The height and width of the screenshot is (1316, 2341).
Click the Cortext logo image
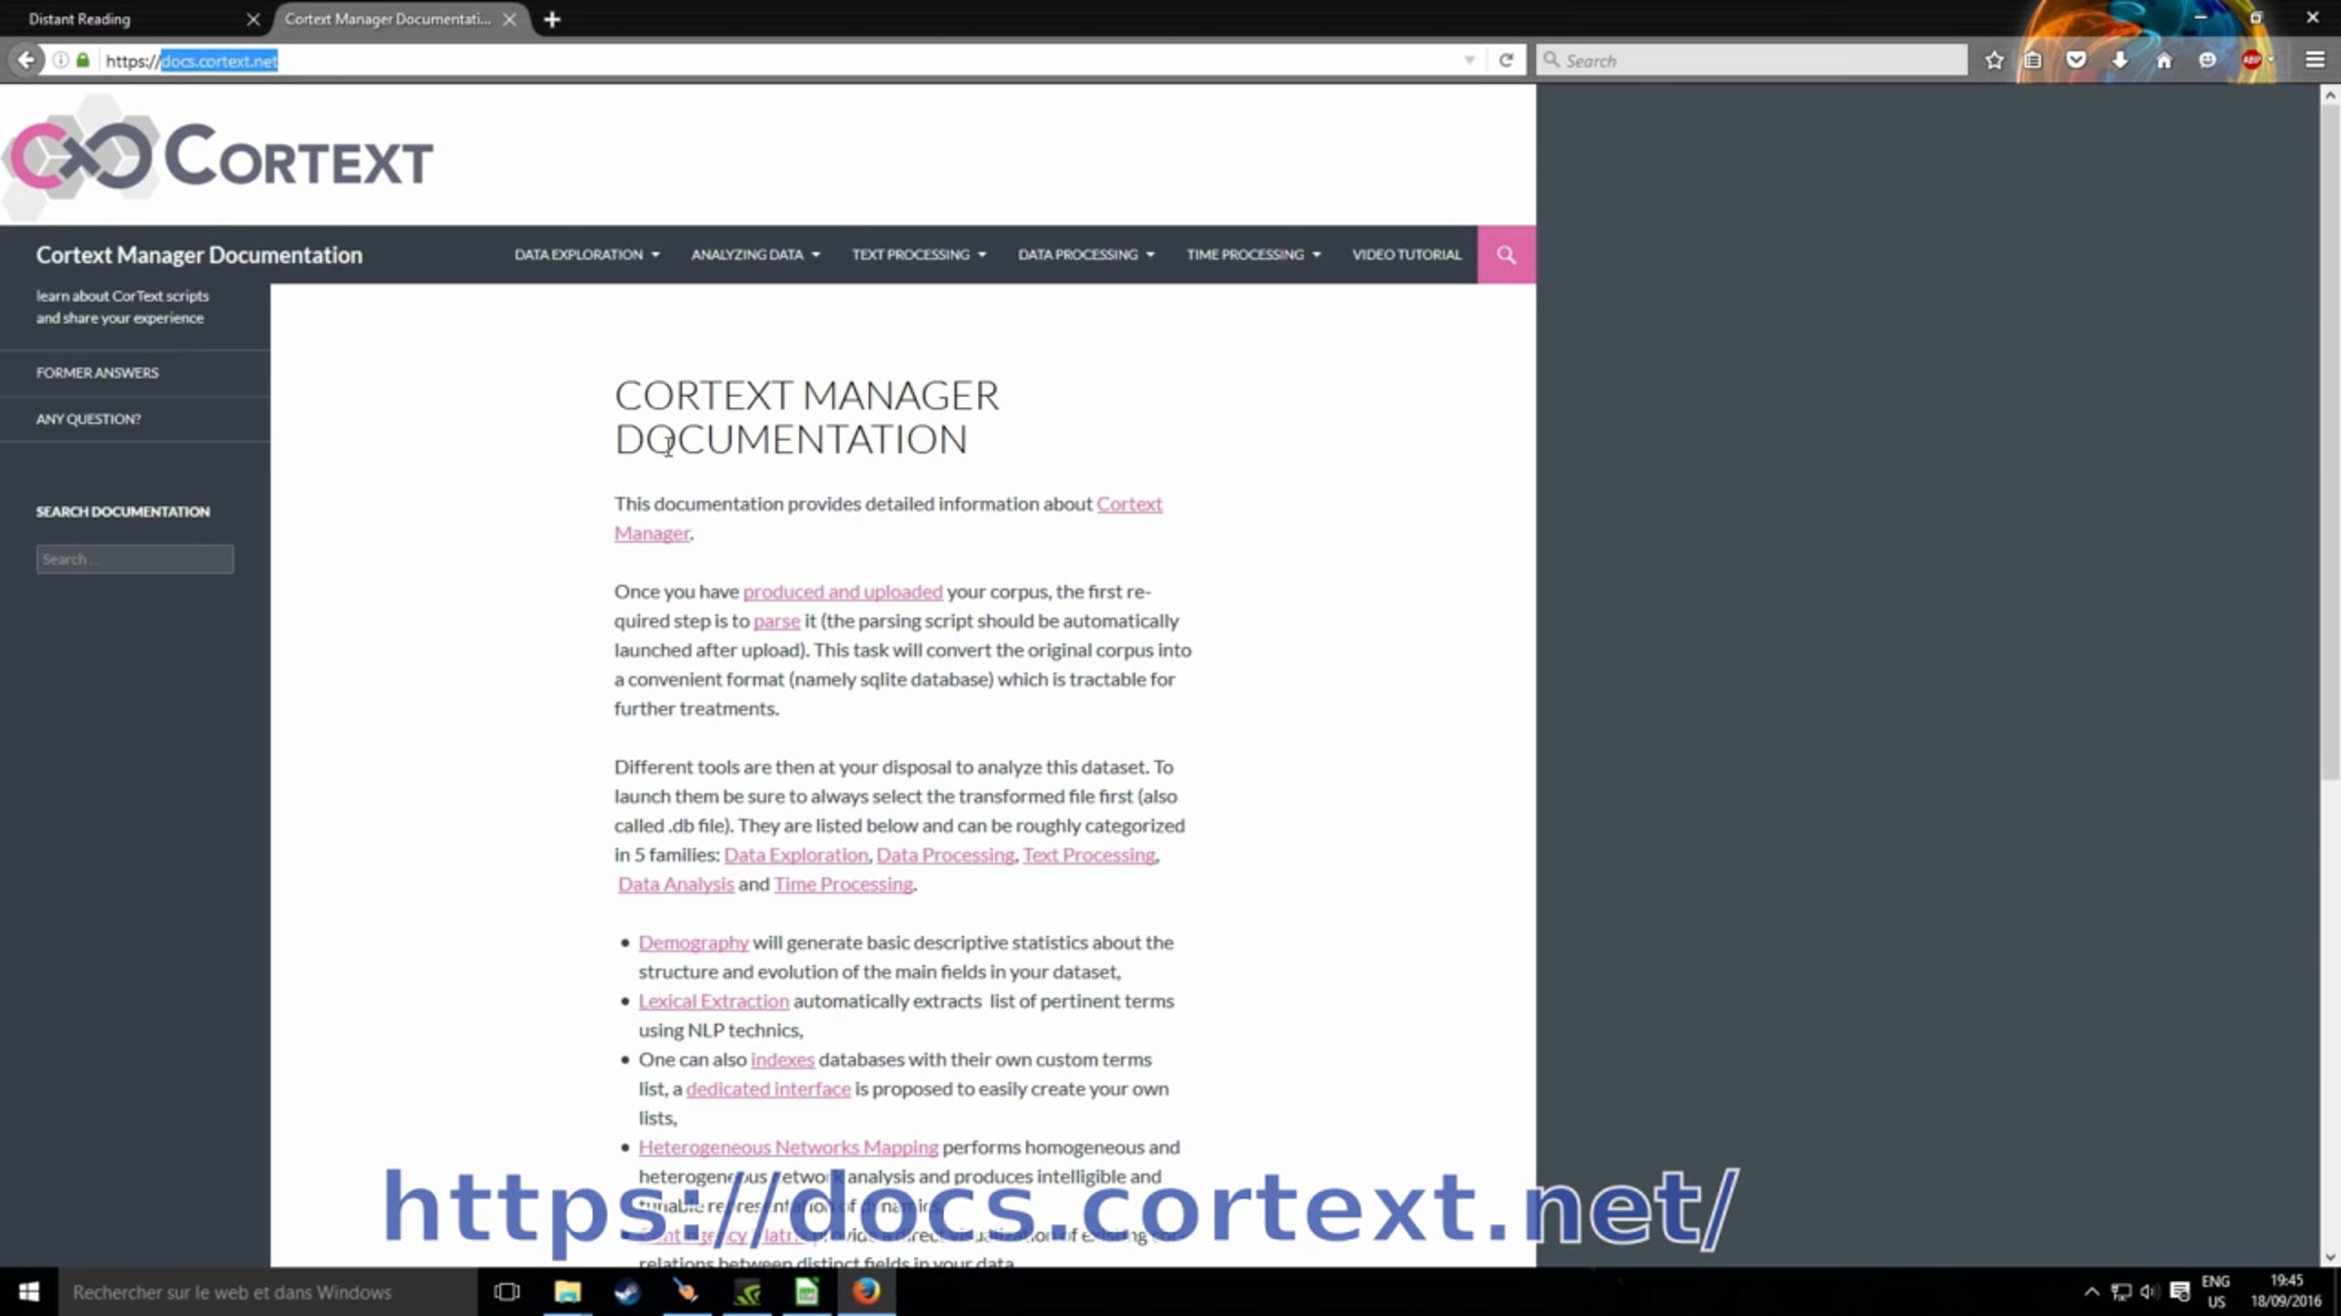[218, 156]
